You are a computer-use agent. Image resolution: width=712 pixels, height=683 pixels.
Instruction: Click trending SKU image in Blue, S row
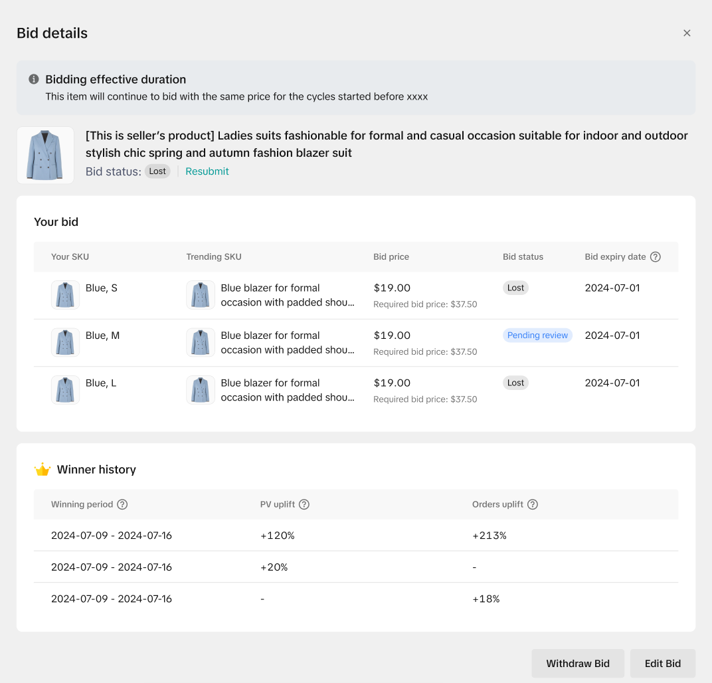tap(201, 295)
